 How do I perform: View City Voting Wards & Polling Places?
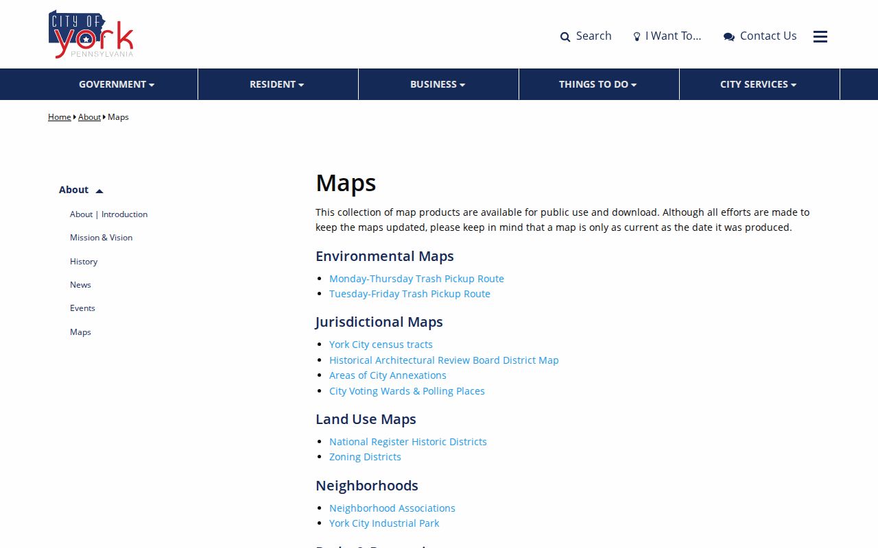(x=407, y=391)
